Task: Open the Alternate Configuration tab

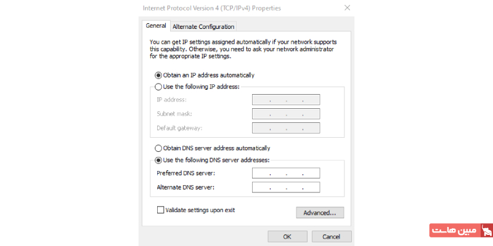Action: [203, 26]
